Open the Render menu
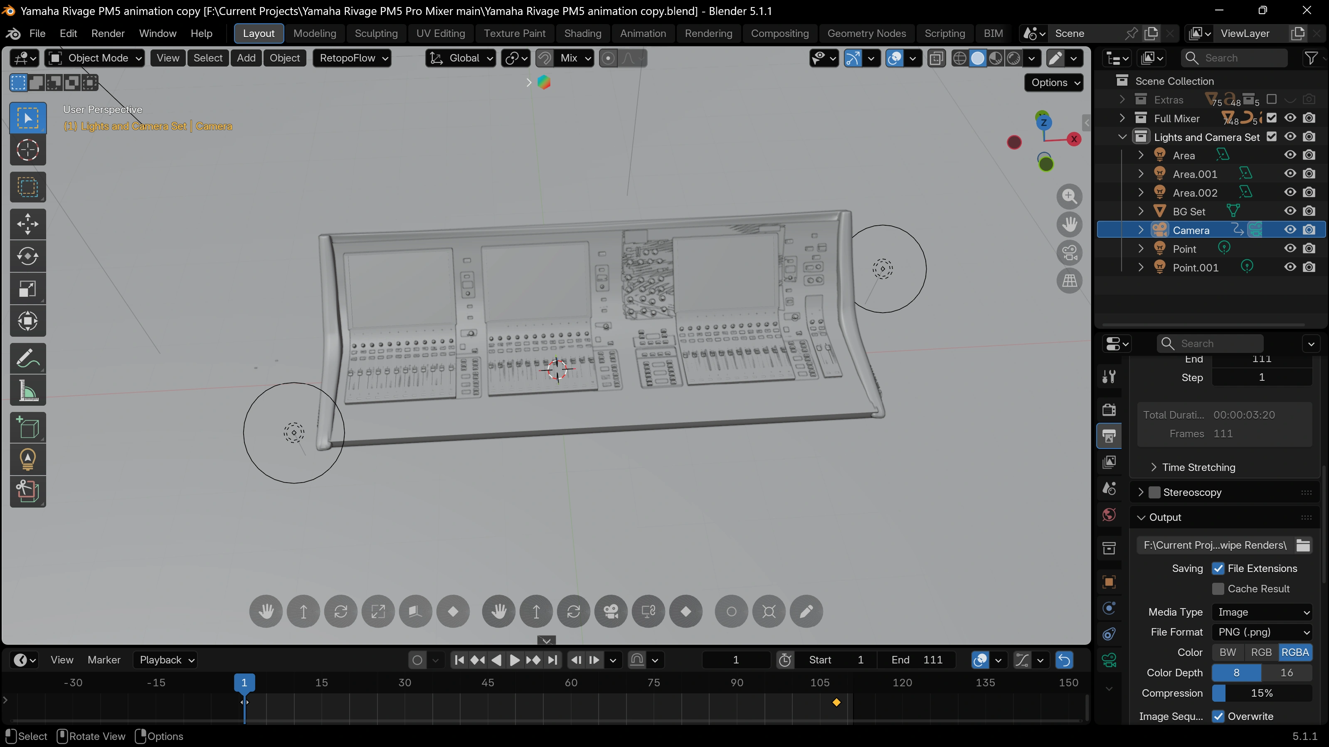This screenshot has height=747, width=1329. tap(108, 34)
